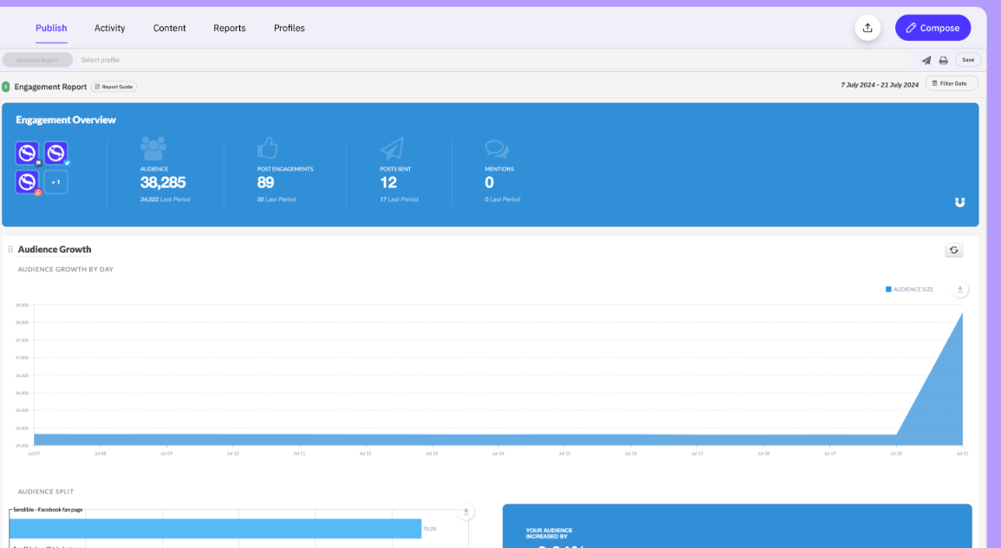Send the report via paper-plane icon
Image resolution: width=1001 pixels, height=548 pixels.
point(926,60)
